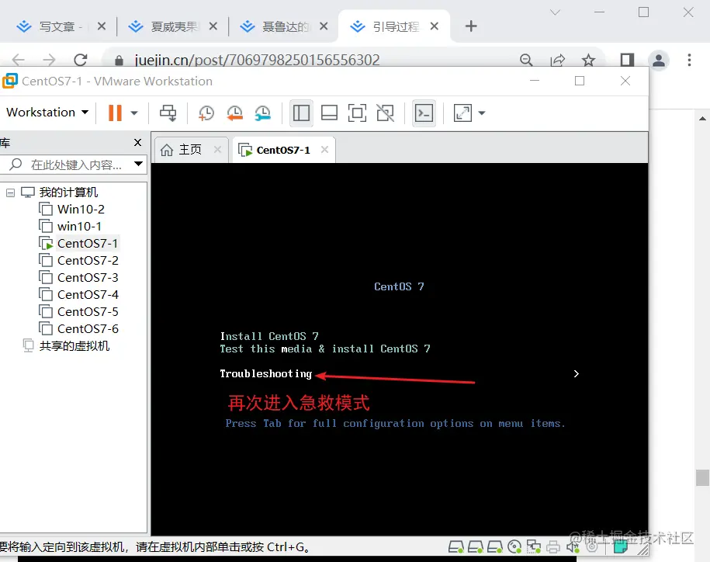
Task: Open the stretch display dropdown arrow
Action: (482, 113)
